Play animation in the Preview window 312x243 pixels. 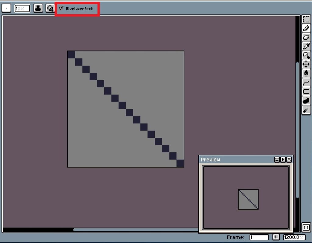coord(283,159)
